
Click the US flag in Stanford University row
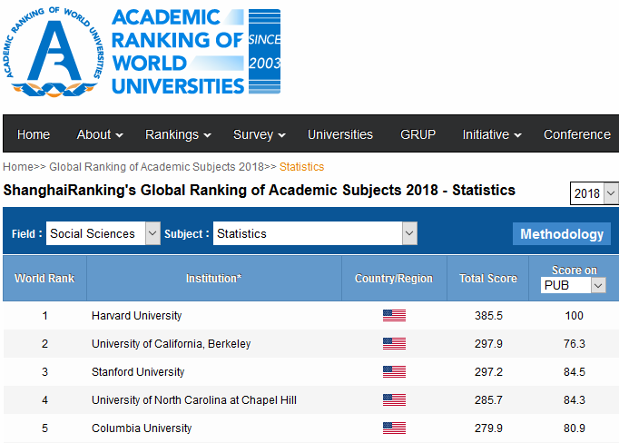pyautogui.click(x=394, y=372)
